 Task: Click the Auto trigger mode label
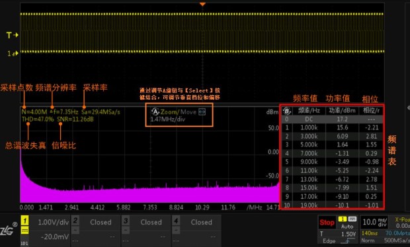tap(347, 227)
